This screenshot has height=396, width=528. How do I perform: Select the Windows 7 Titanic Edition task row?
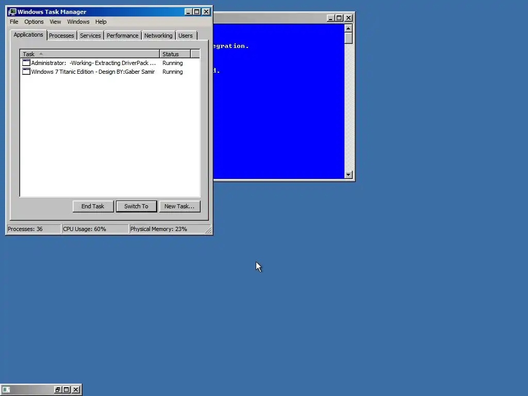[x=110, y=72]
